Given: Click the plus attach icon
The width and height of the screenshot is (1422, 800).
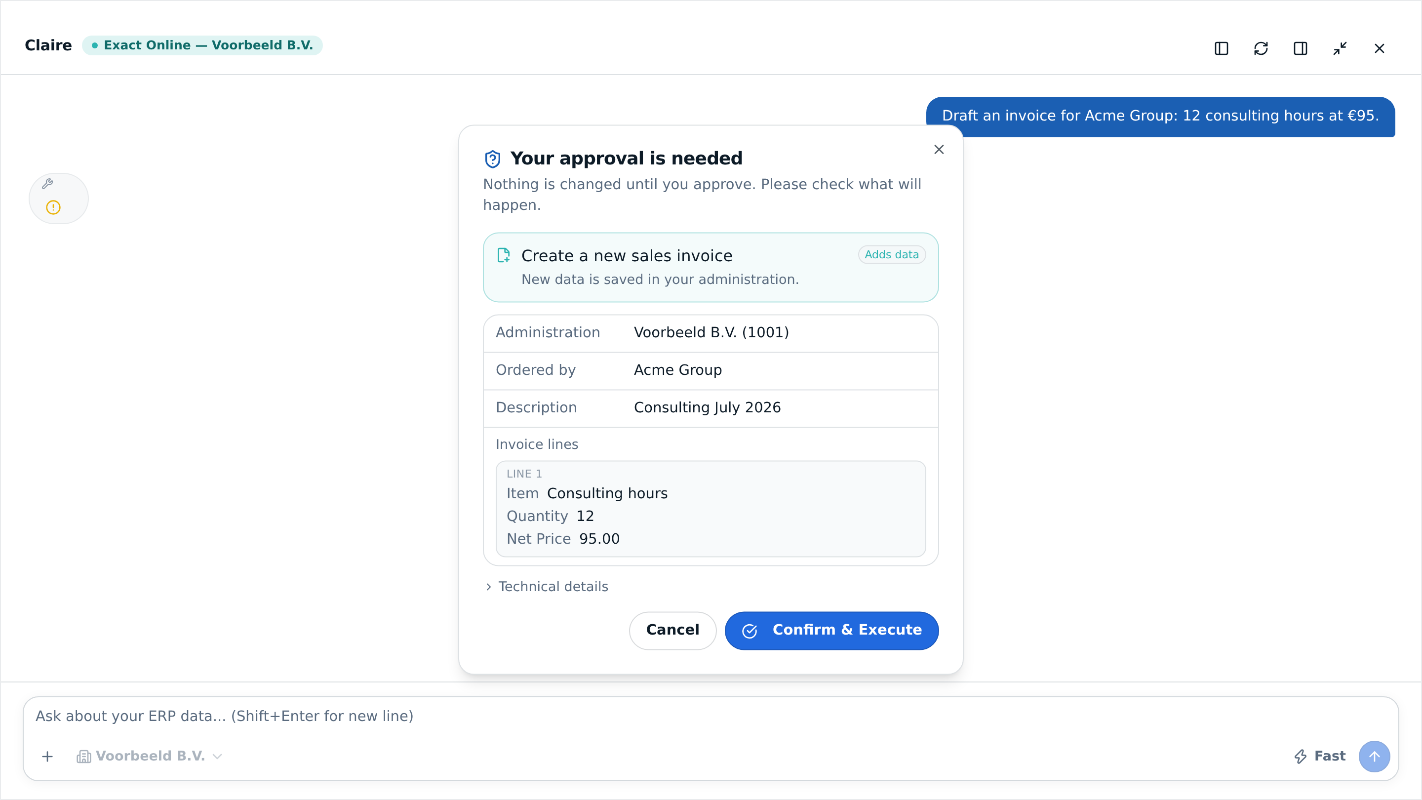Looking at the screenshot, I should coord(47,757).
